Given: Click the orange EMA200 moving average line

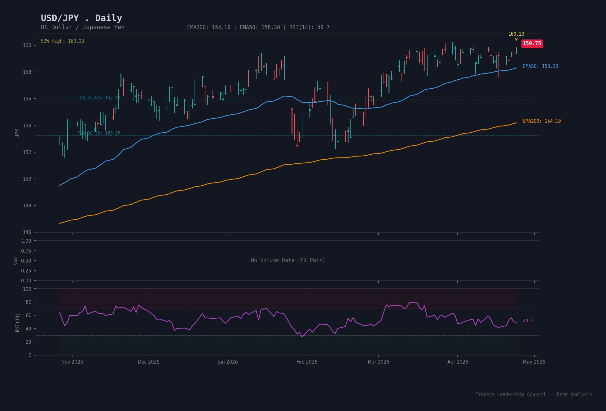Looking at the screenshot, I should coord(310,162).
